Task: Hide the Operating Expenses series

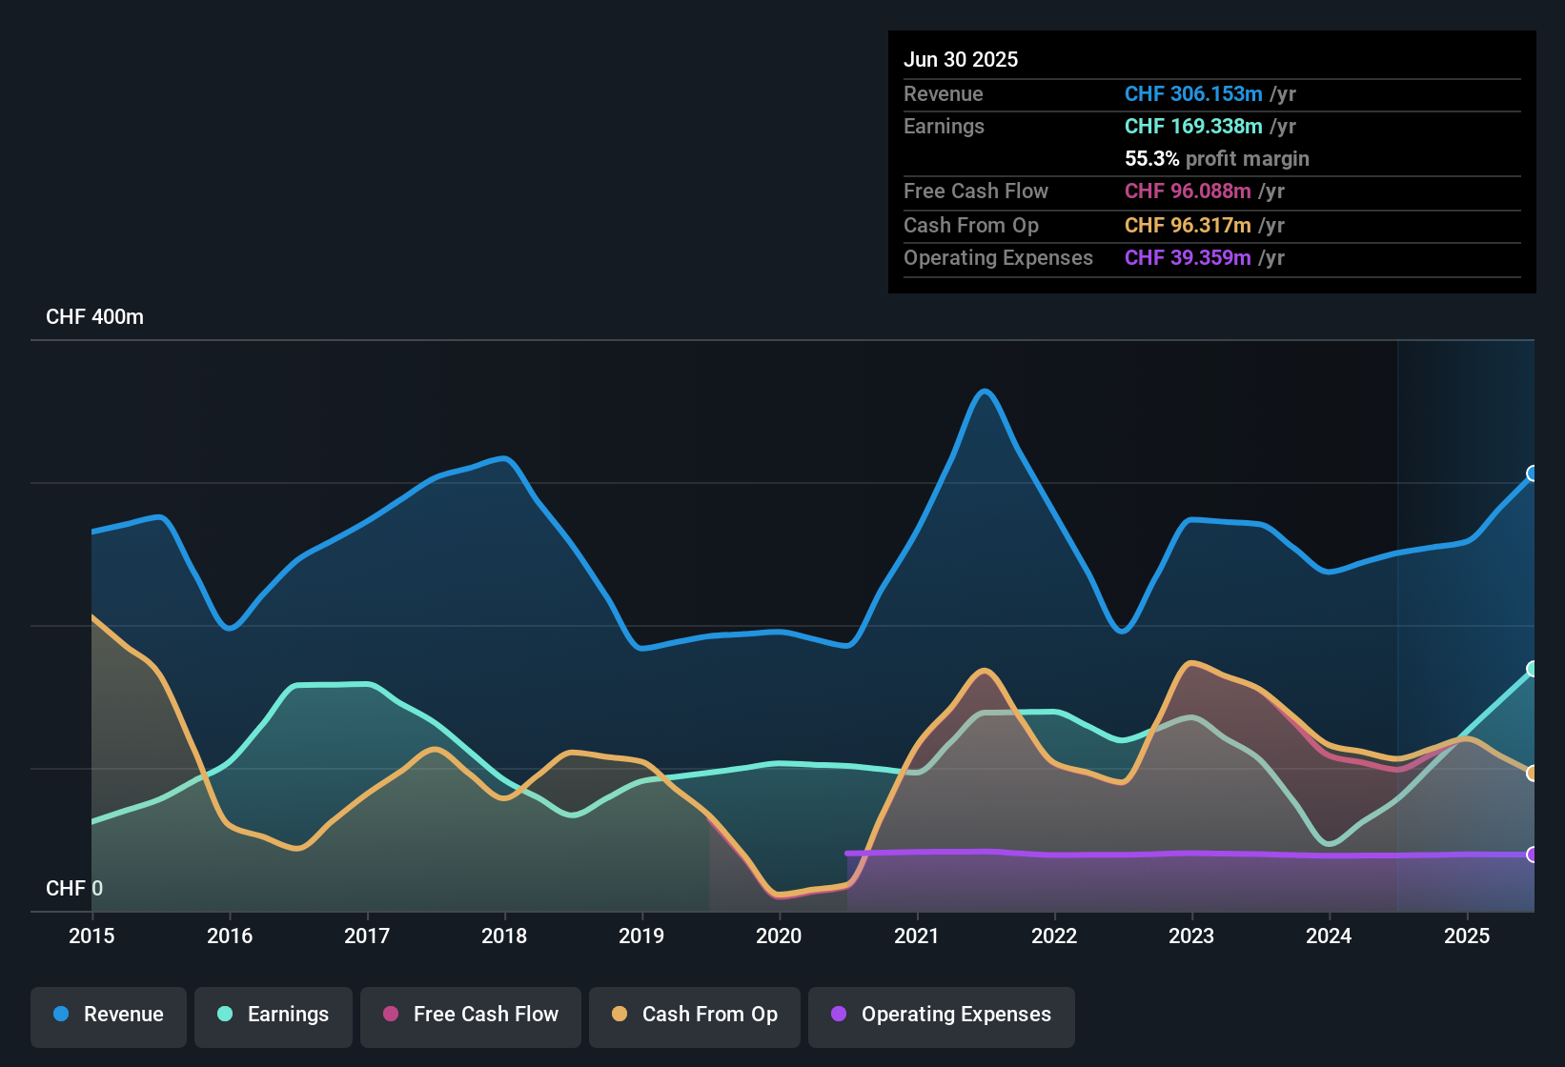Action: [x=941, y=1016]
